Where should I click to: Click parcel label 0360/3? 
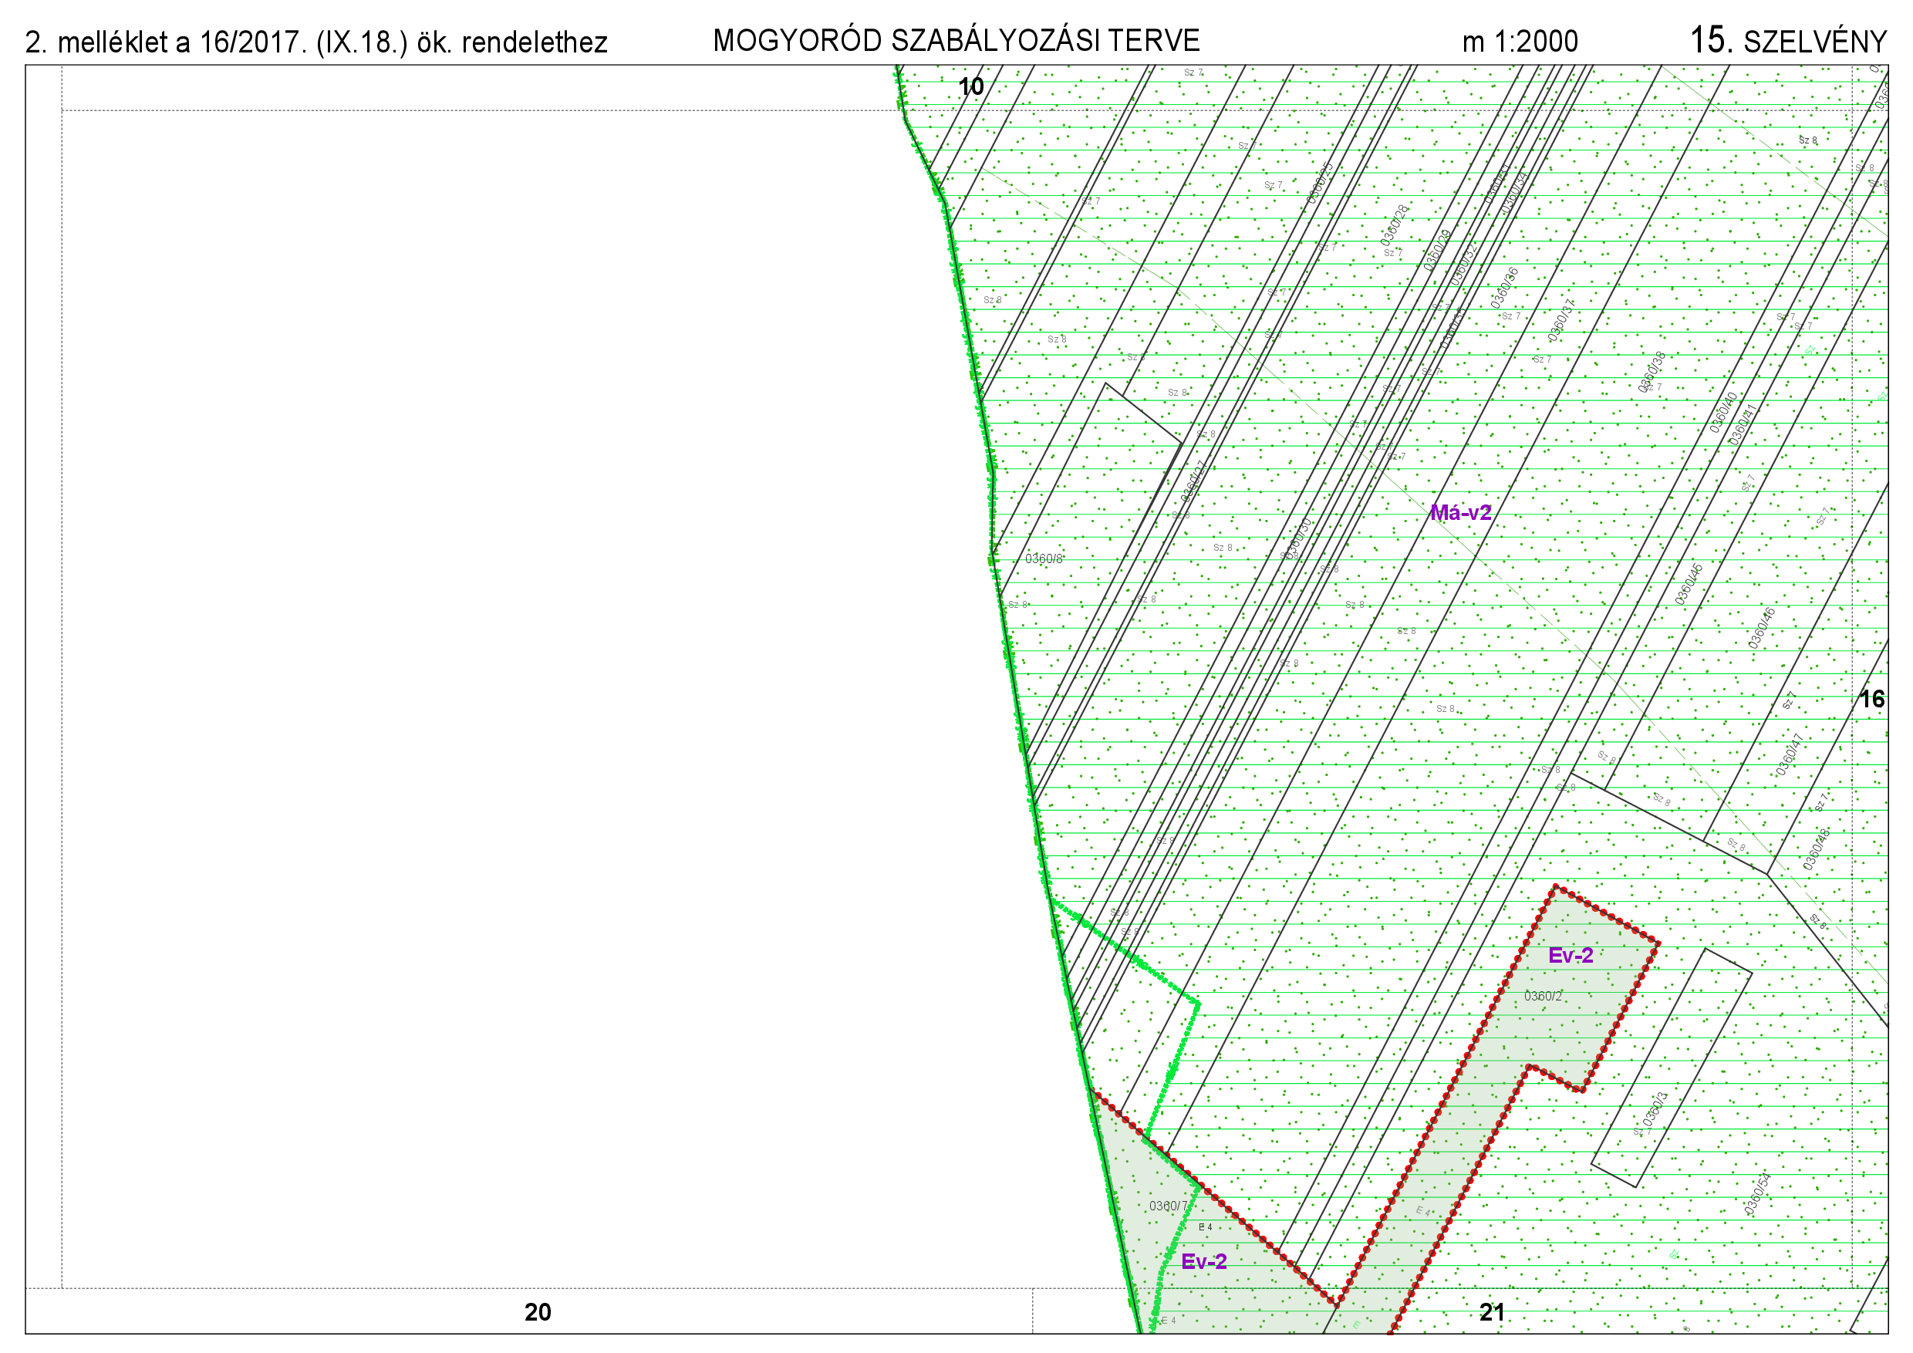coord(1655,1109)
